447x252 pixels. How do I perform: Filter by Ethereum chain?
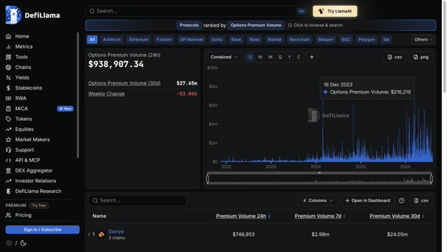point(139,39)
